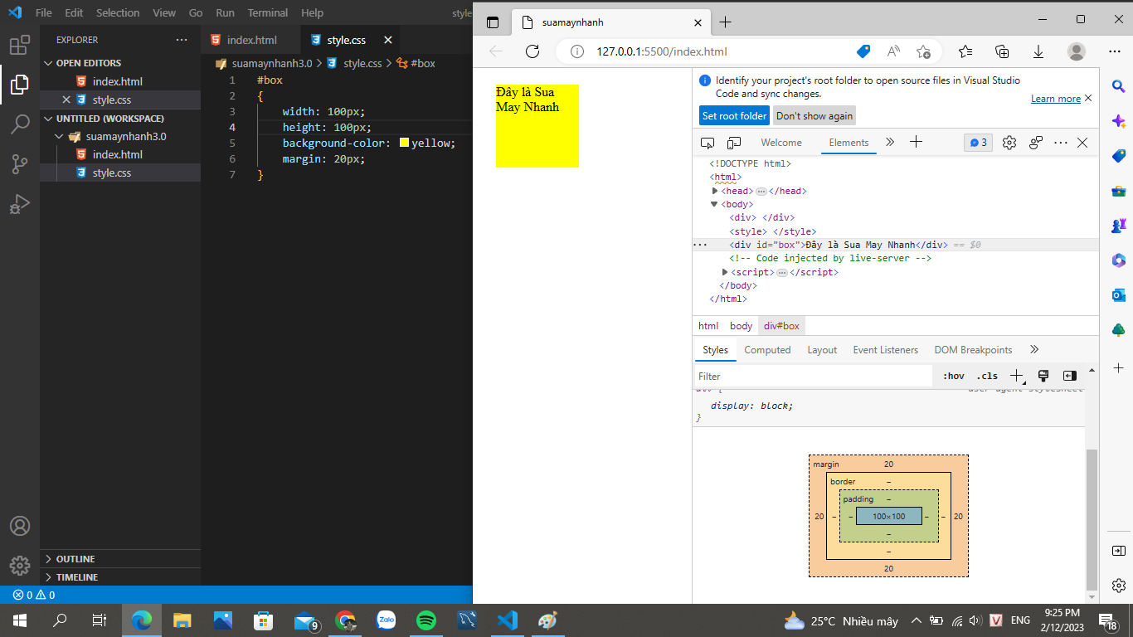Select body in DevTools element breadcrumb
The width and height of the screenshot is (1133, 637).
pos(742,326)
